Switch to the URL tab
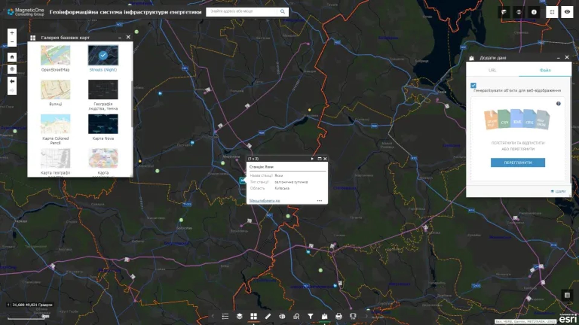The height and width of the screenshot is (325, 579). (492, 70)
